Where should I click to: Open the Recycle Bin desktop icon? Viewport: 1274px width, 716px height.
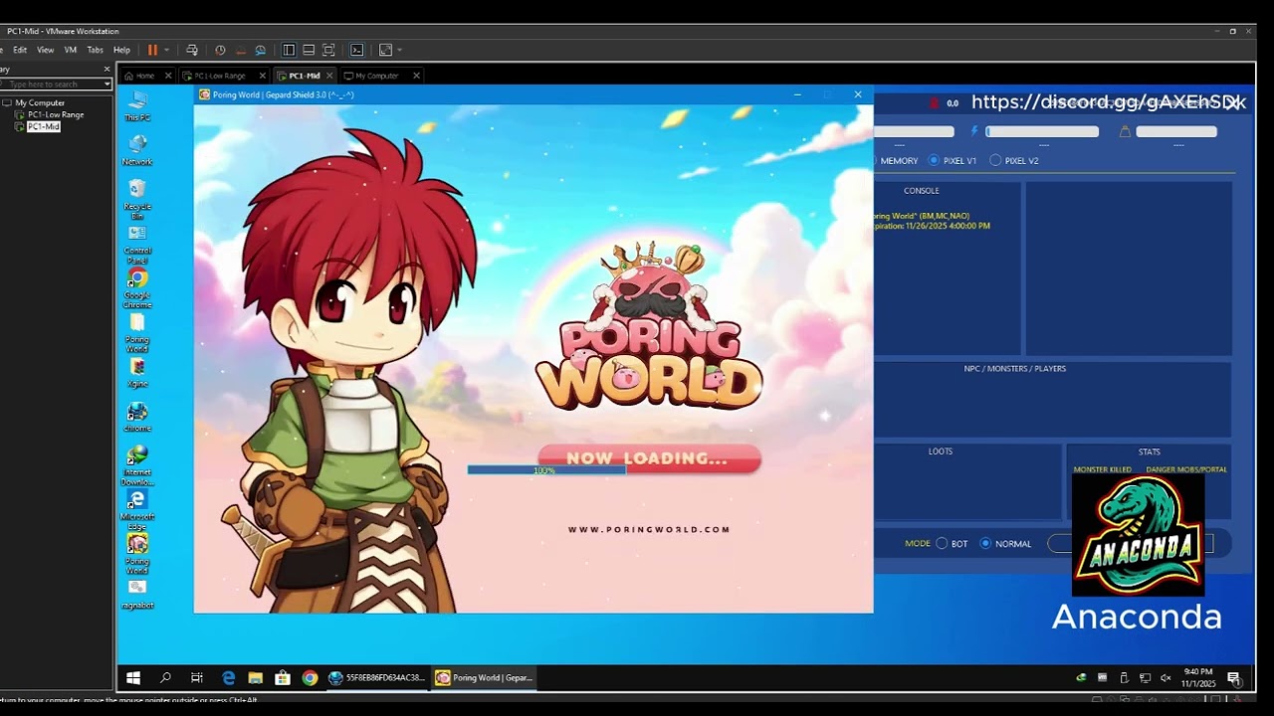tap(137, 199)
